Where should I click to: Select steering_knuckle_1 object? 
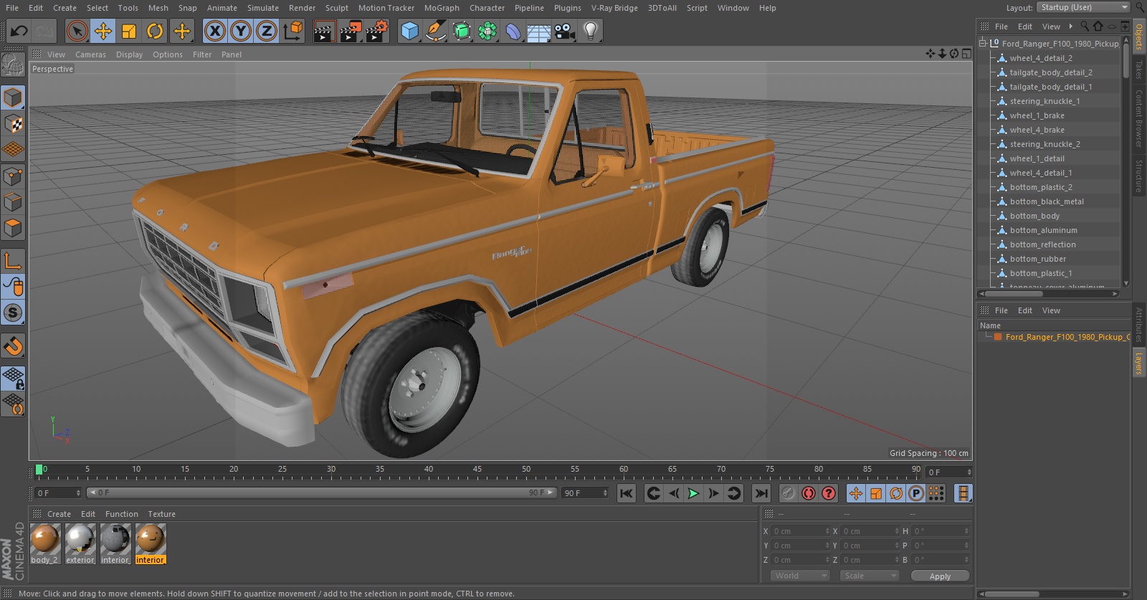click(1044, 101)
